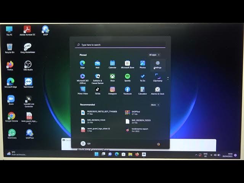Launch the Calculator pinned app
244x183 pixels.
[x=143, y=91]
